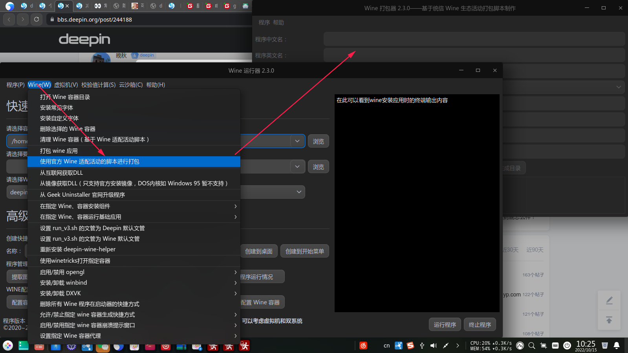Expand the Wine container path dropdown
Image resolution: width=628 pixels, height=353 pixels.
click(x=297, y=141)
